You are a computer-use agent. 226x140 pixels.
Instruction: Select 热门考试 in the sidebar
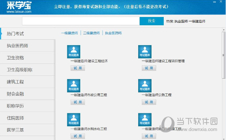27,34
